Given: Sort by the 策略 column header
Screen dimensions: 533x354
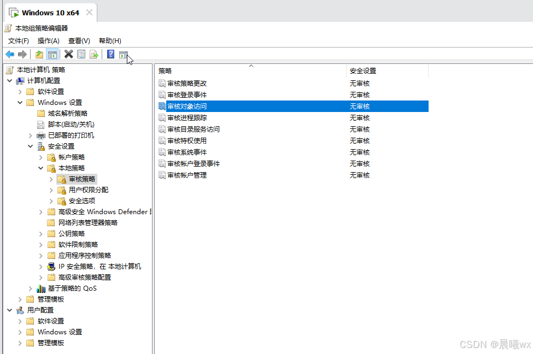Looking at the screenshot, I should 251,70.
